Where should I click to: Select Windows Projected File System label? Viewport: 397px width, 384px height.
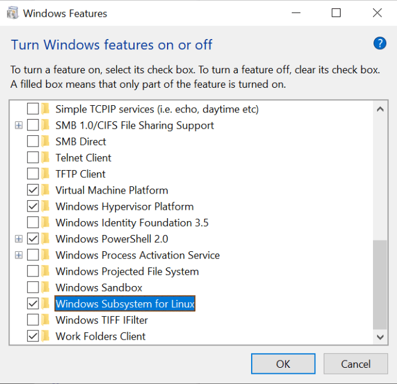click(127, 271)
